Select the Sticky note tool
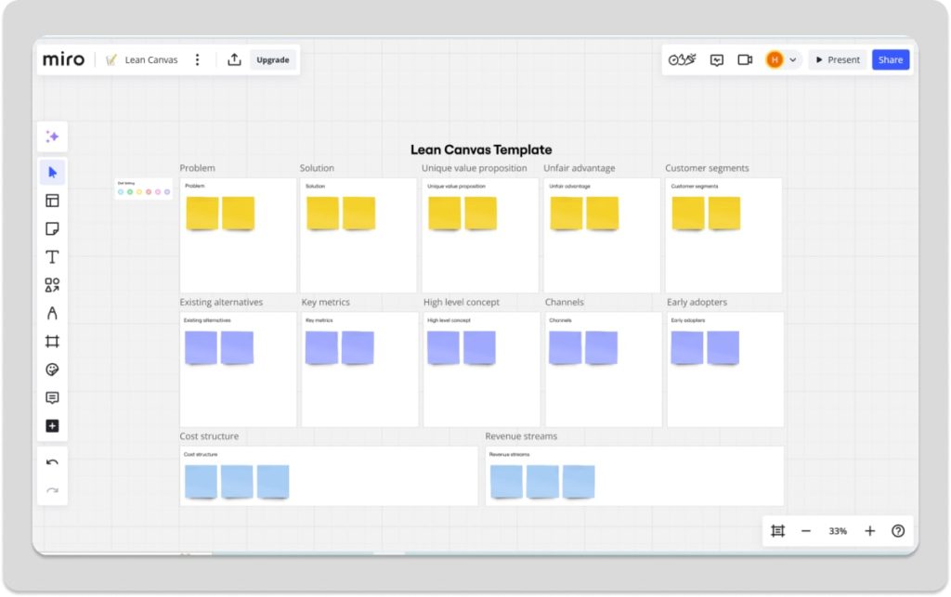Screen dimensions: 951x597 pos(52,228)
